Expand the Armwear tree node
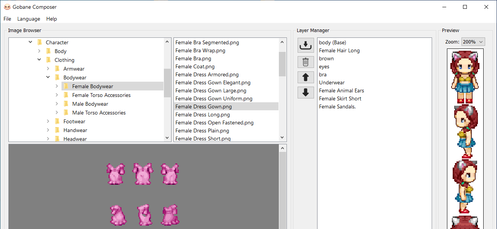The image size is (497, 229). [48, 69]
